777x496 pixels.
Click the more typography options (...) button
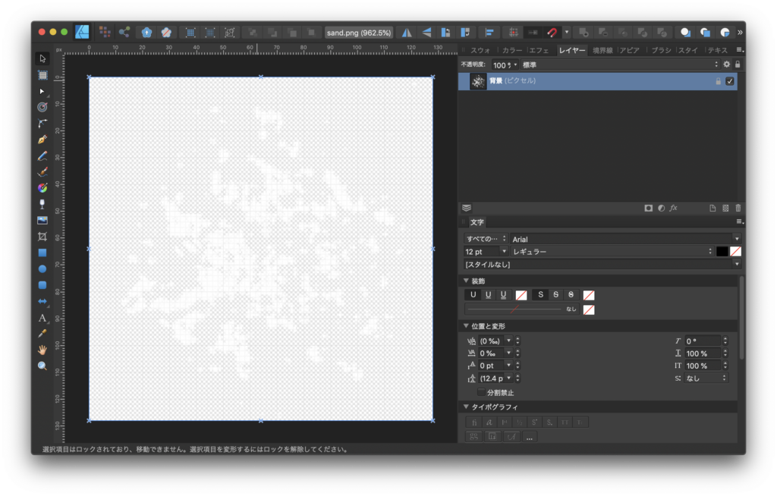(x=529, y=436)
